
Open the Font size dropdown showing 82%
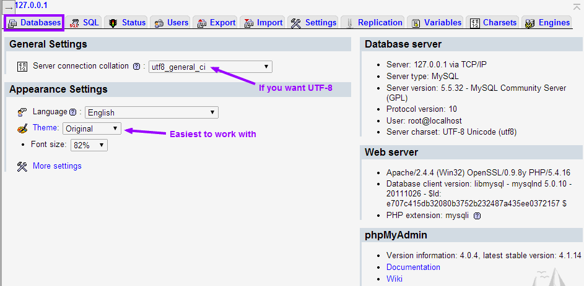(89, 145)
